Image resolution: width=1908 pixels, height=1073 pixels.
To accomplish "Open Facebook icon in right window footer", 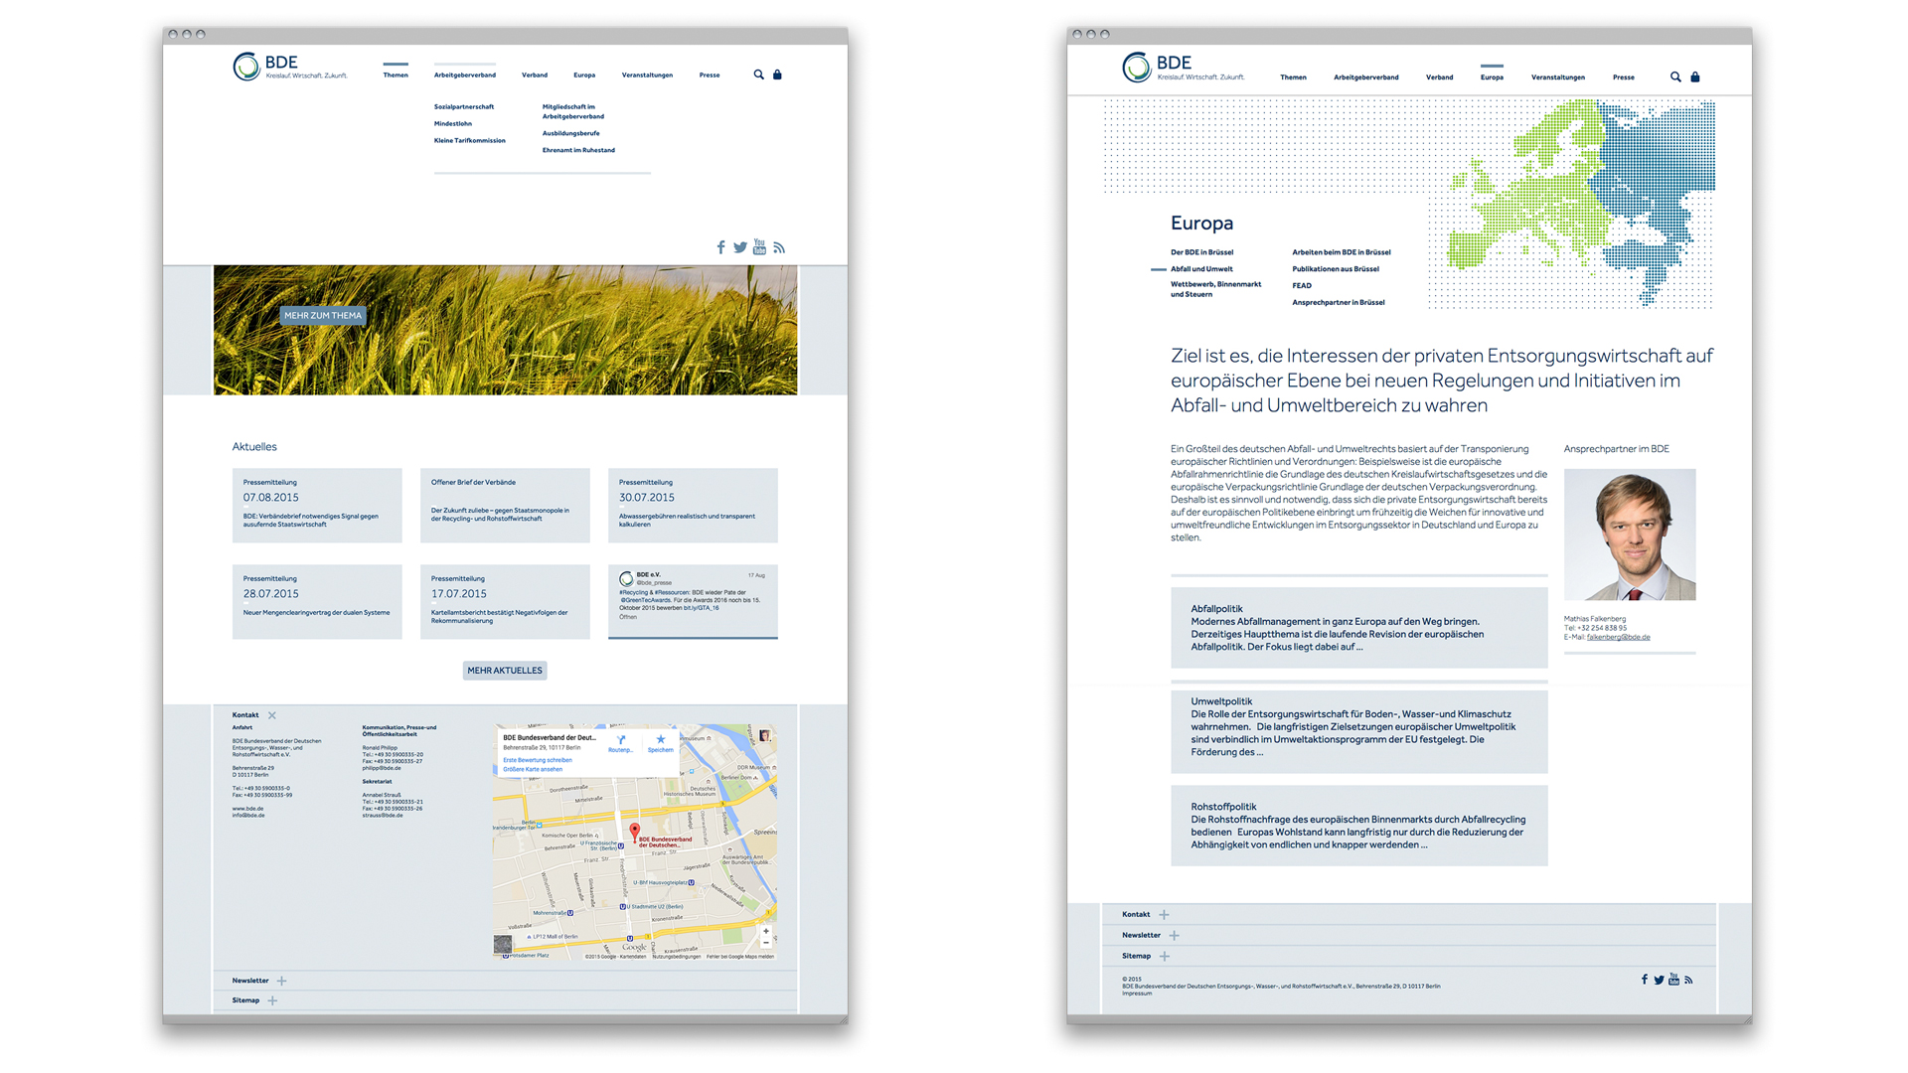I will pos(1644,980).
